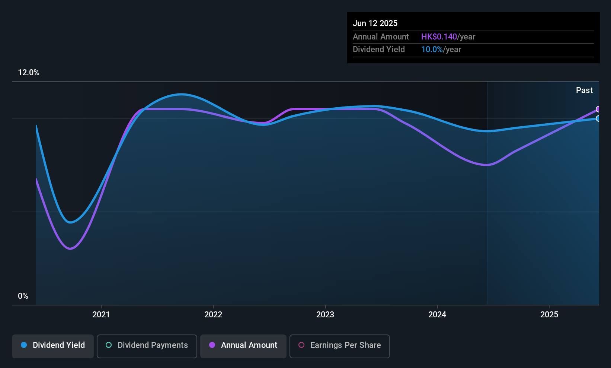The image size is (611, 368).
Task: Select the purple Annual Amount endpoint marker
Action: (x=598, y=109)
